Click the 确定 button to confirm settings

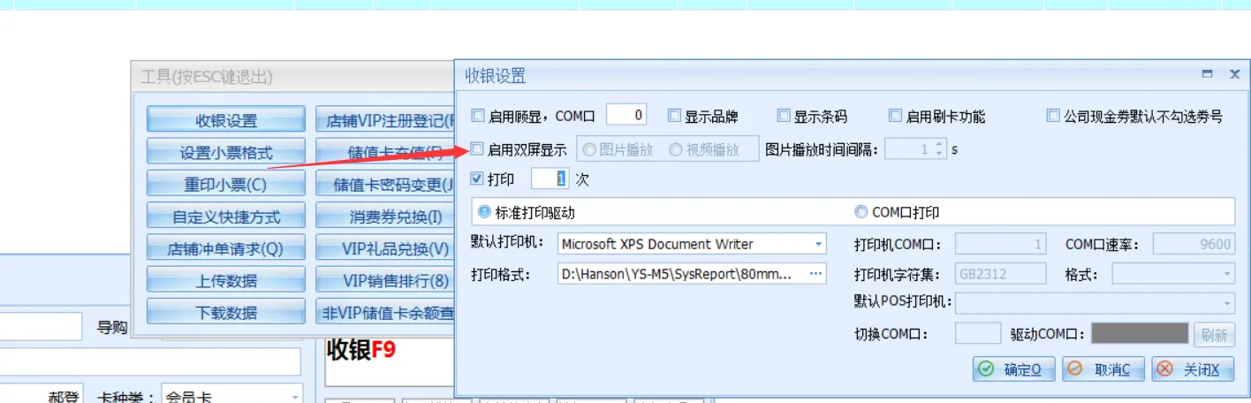point(1012,369)
